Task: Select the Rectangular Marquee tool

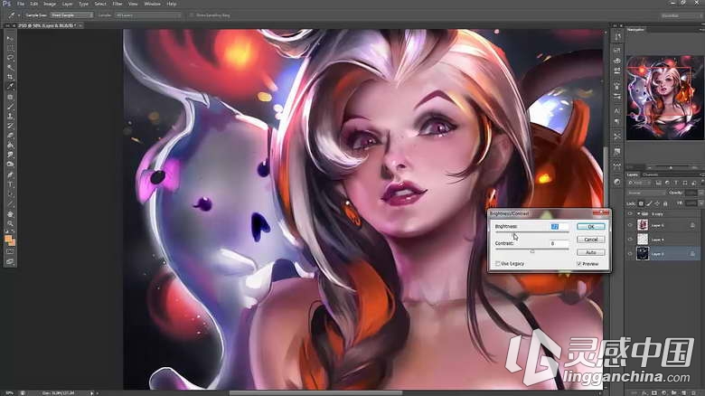Action: tap(10, 49)
